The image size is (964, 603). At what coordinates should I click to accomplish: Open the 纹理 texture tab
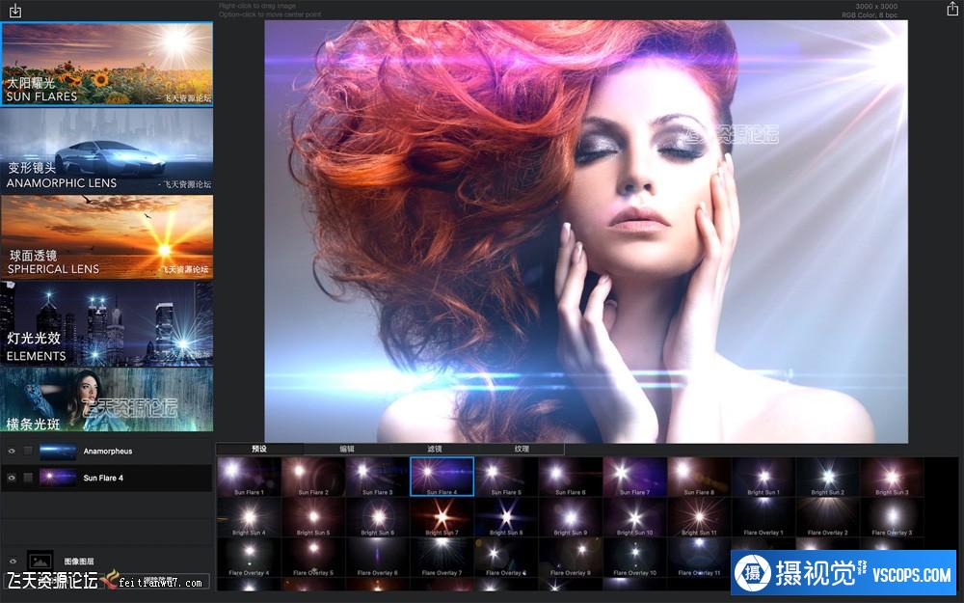(x=521, y=449)
